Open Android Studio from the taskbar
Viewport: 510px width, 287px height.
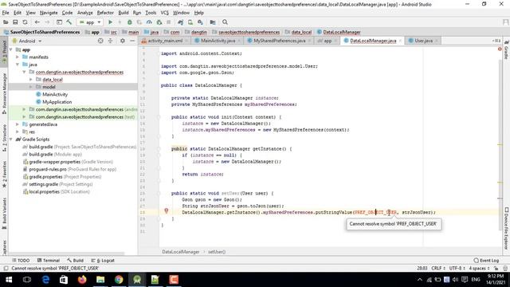pyautogui.click(x=137, y=280)
